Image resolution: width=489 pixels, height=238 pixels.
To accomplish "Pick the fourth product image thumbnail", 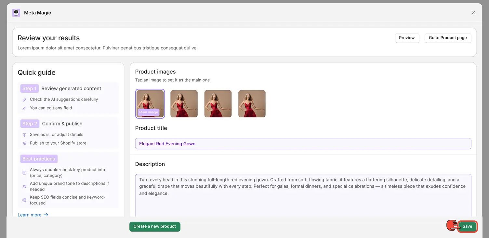I will tap(252, 104).
